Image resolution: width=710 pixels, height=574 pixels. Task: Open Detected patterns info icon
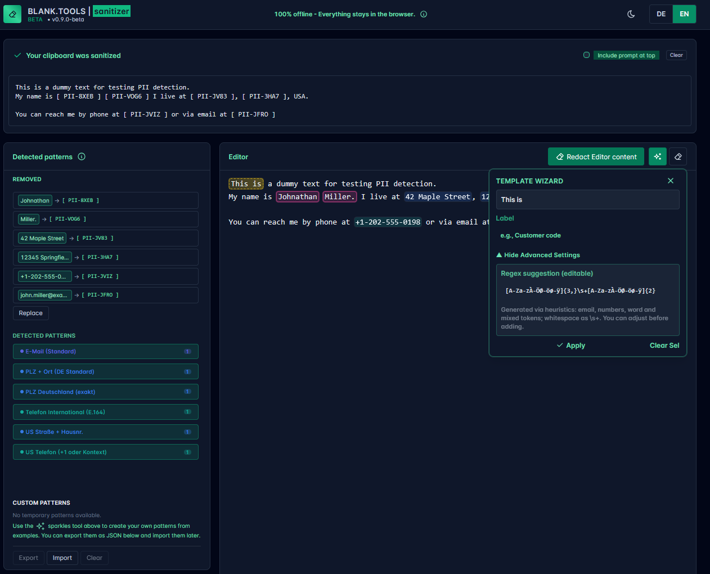82,156
